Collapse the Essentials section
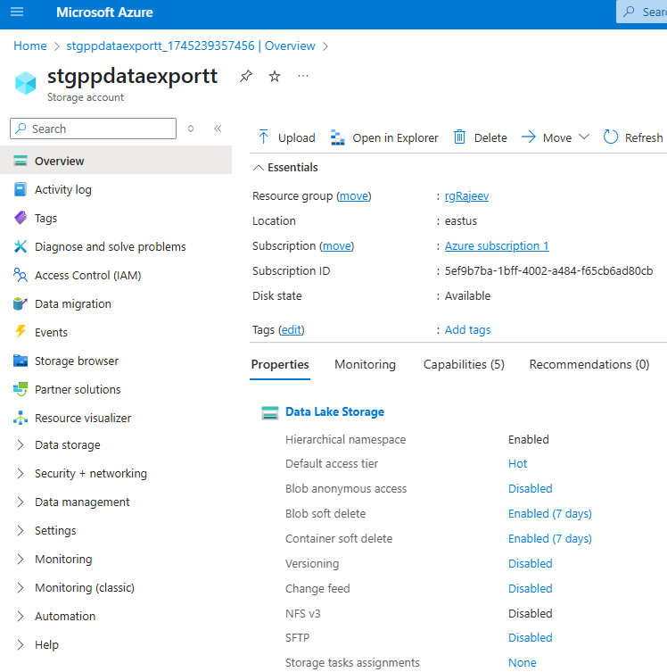 259,168
